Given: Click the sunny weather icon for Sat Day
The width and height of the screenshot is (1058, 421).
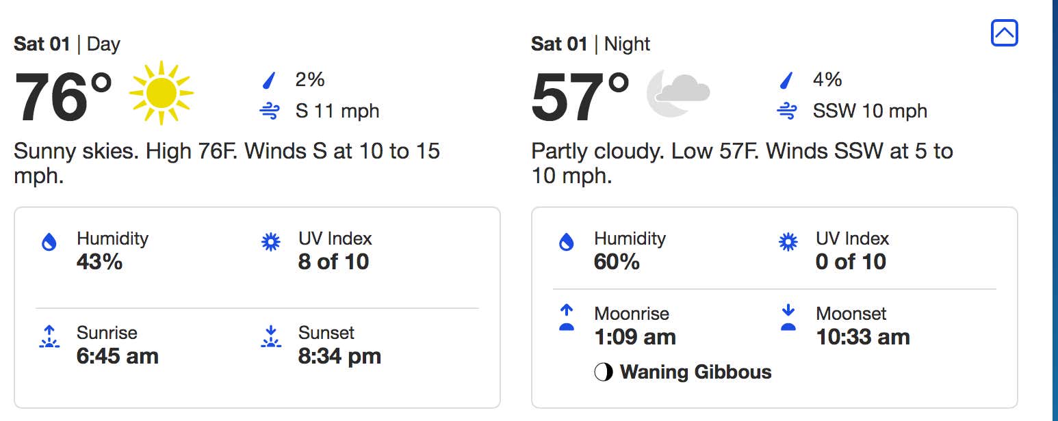Looking at the screenshot, I should pyautogui.click(x=162, y=93).
